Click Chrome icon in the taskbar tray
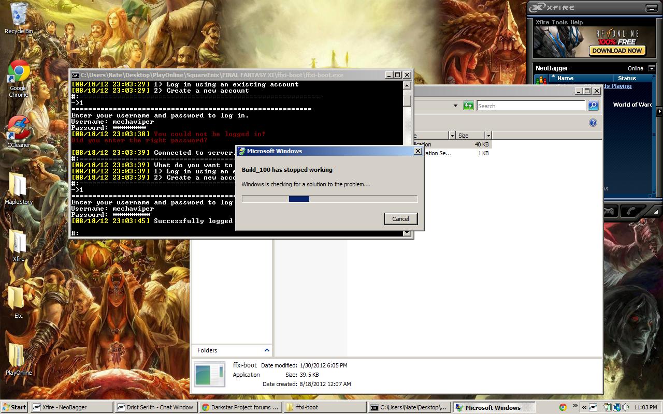Image resolution: width=663 pixels, height=414 pixels. click(x=563, y=407)
